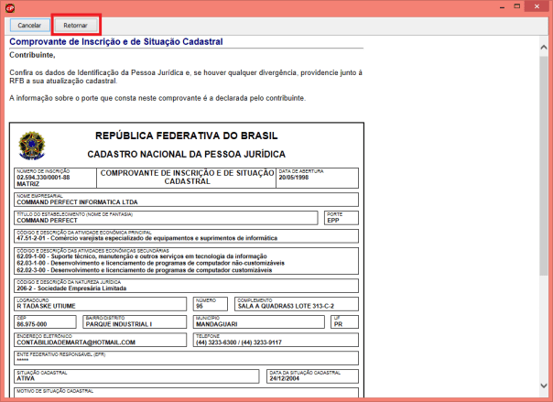Screen dimensions: 553x402
Task: Maximize the window
Action: [x=517, y=6]
